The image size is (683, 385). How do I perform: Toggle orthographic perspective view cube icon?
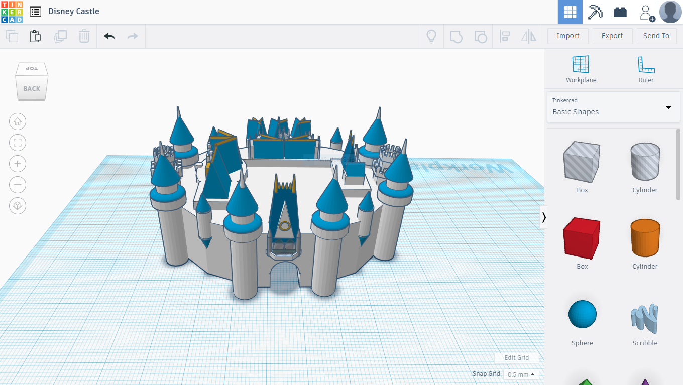18,206
